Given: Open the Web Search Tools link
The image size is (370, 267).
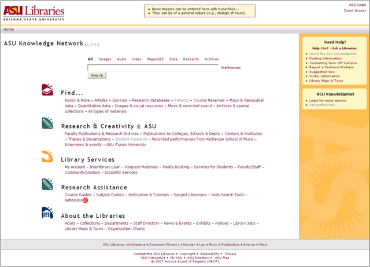Looking at the screenshot, I should click(228, 195).
